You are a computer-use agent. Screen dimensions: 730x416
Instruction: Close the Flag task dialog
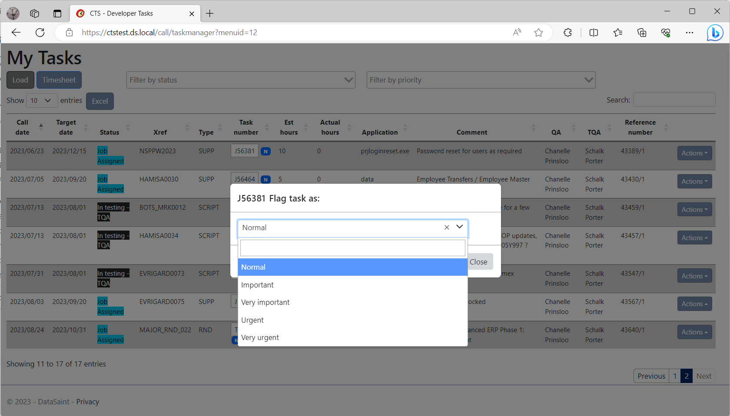point(480,261)
